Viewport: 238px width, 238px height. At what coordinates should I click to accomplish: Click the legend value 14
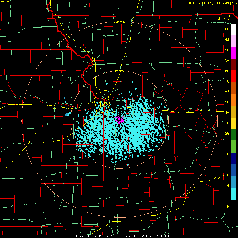pos(227,165)
